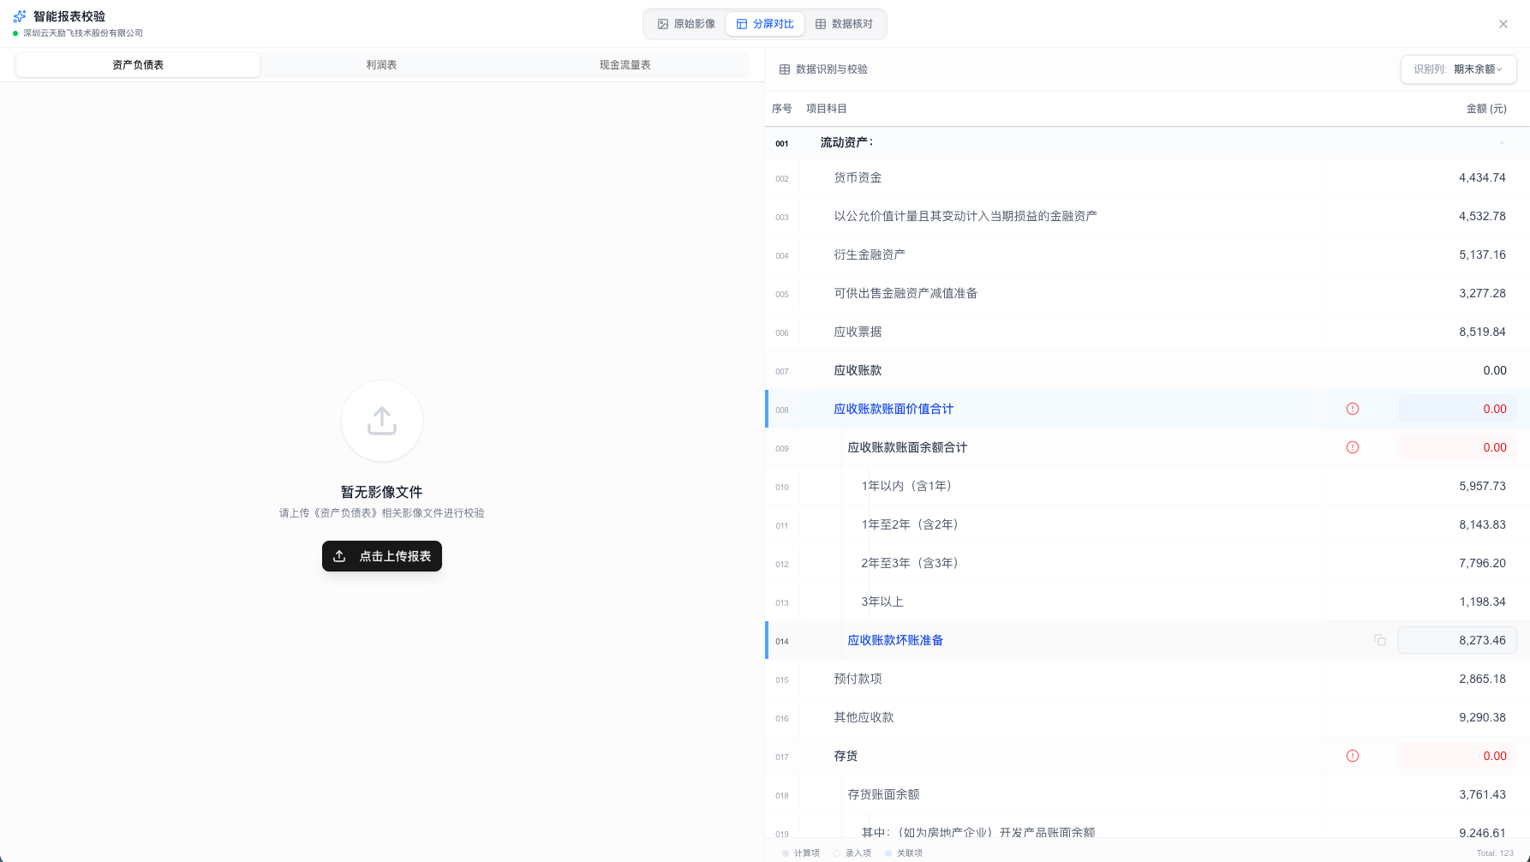
Task: Select the 应收账款账面价值合计 row
Action: pos(893,409)
